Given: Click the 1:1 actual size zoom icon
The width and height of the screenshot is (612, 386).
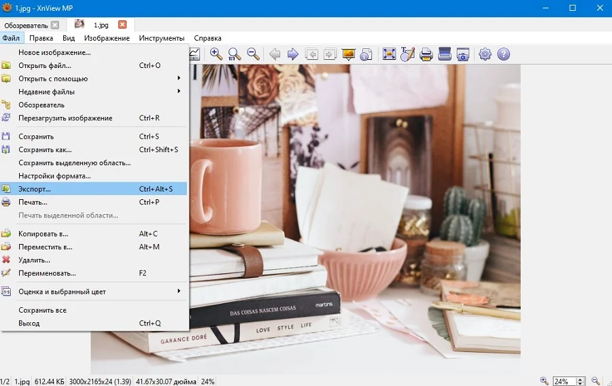Looking at the screenshot, I should coord(234,54).
